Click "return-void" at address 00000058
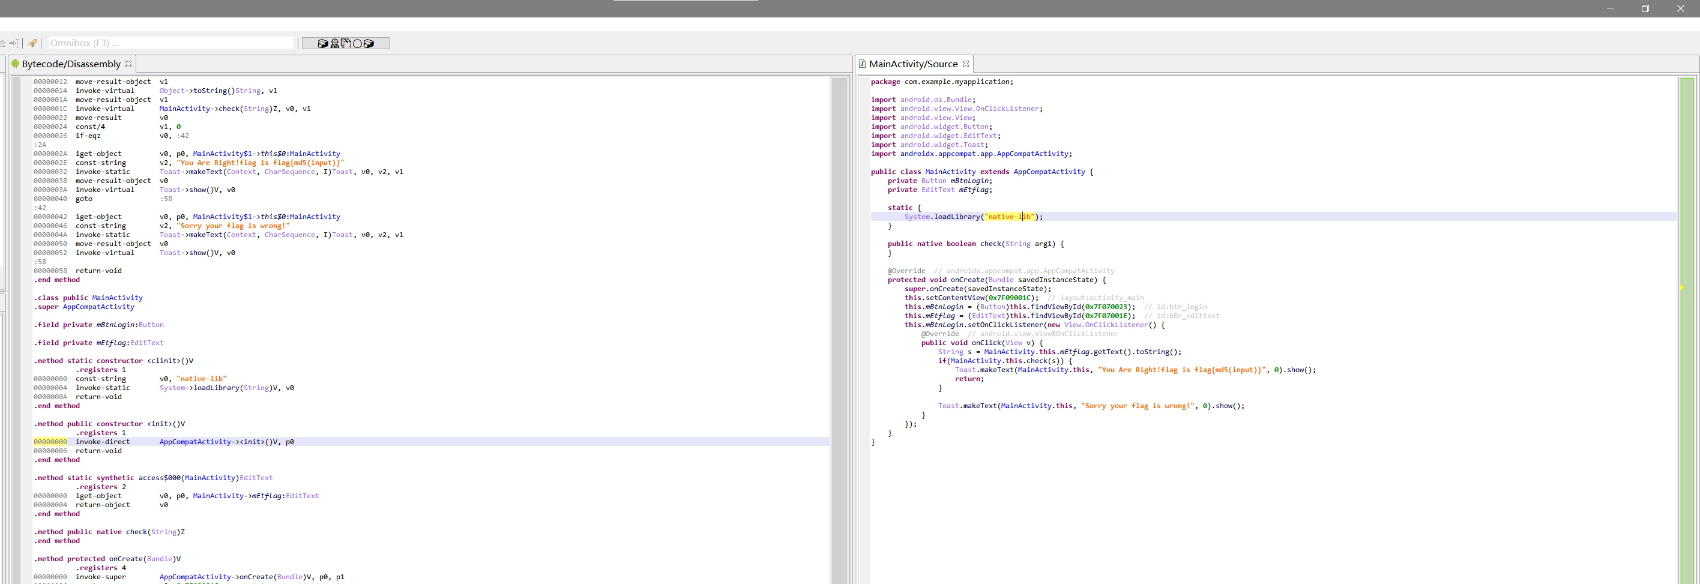The height and width of the screenshot is (584, 1700). [x=98, y=271]
